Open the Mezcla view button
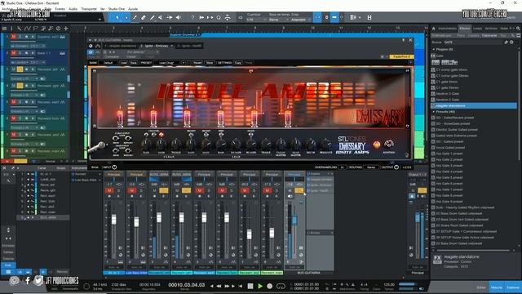The height and width of the screenshot is (294, 522). coord(497,287)
